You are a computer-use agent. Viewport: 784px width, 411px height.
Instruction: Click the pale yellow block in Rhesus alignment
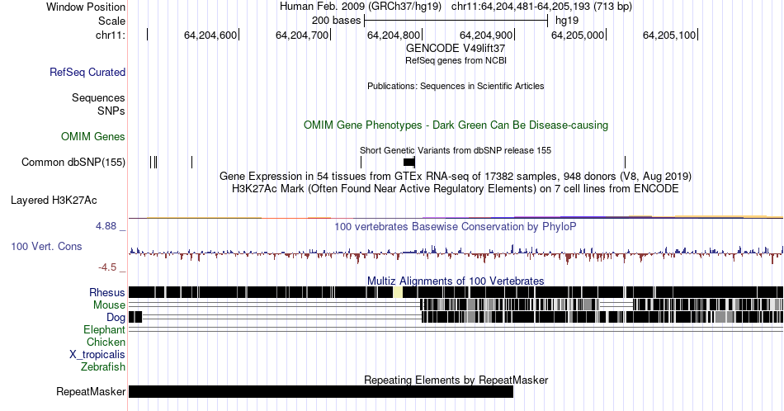[398, 292]
